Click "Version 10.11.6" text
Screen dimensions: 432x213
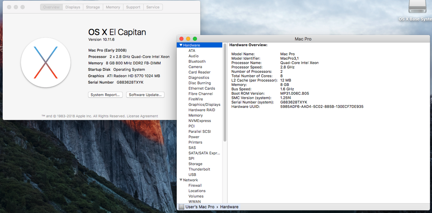102,39
